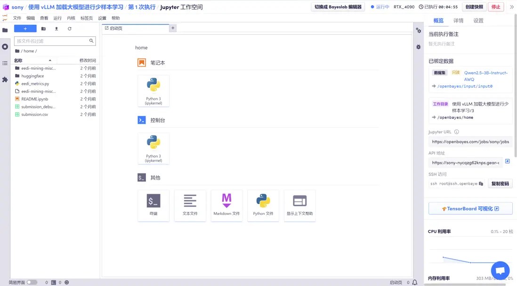Viewport: 517px width, 286px height.
Task: Create a new text file
Action: pos(190,205)
